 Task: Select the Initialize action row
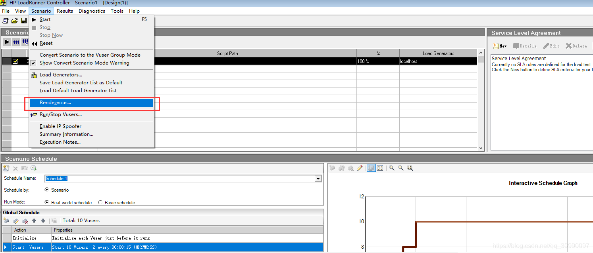[163, 238]
